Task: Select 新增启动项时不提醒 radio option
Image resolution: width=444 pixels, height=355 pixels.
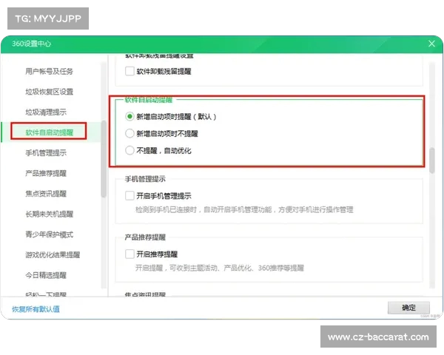Action: click(129, 133)
